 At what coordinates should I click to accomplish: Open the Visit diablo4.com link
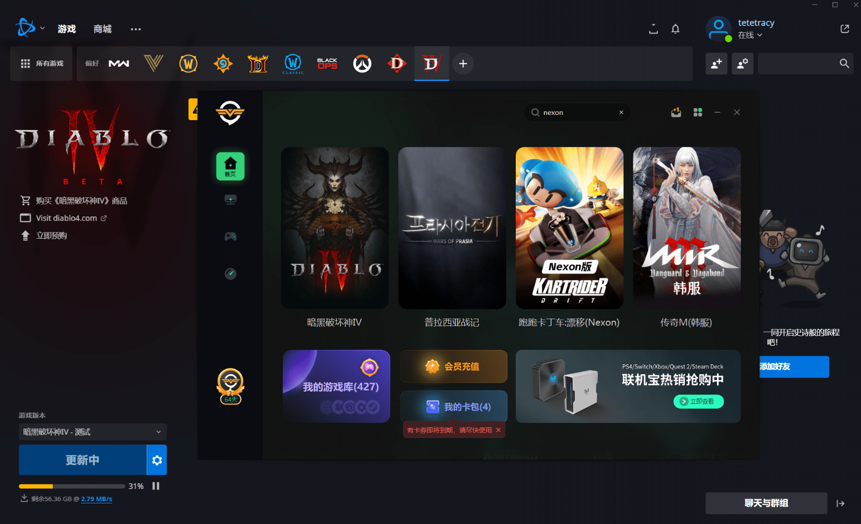click(66, 218)
